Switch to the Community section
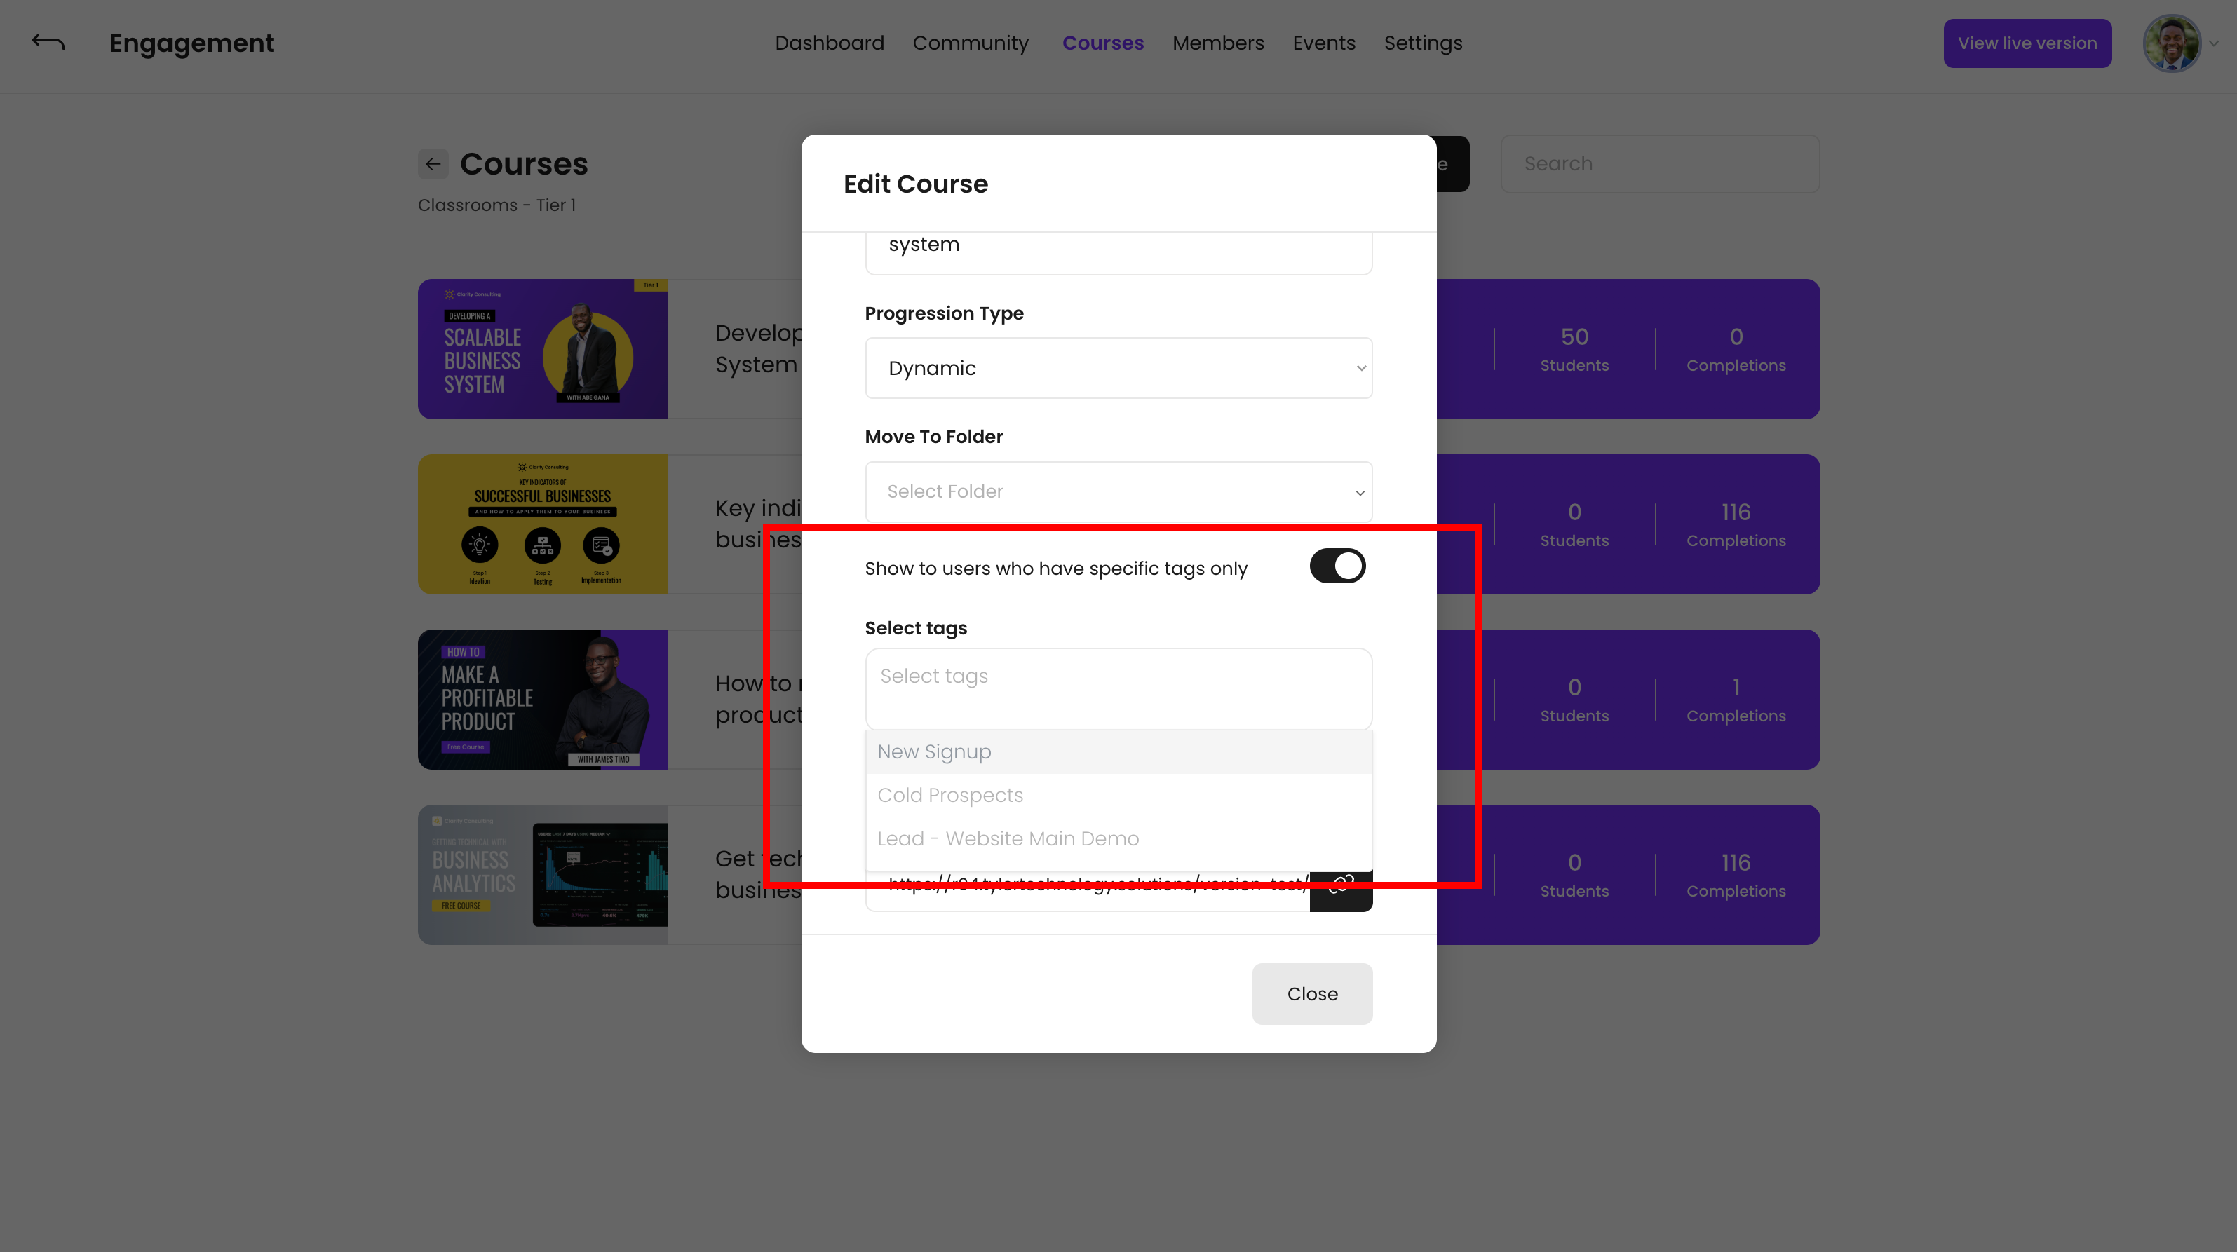 pos(971,43)
